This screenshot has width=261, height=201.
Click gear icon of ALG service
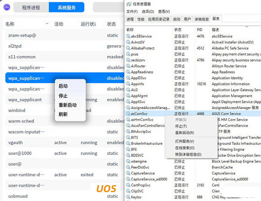(x=128, y=90)
